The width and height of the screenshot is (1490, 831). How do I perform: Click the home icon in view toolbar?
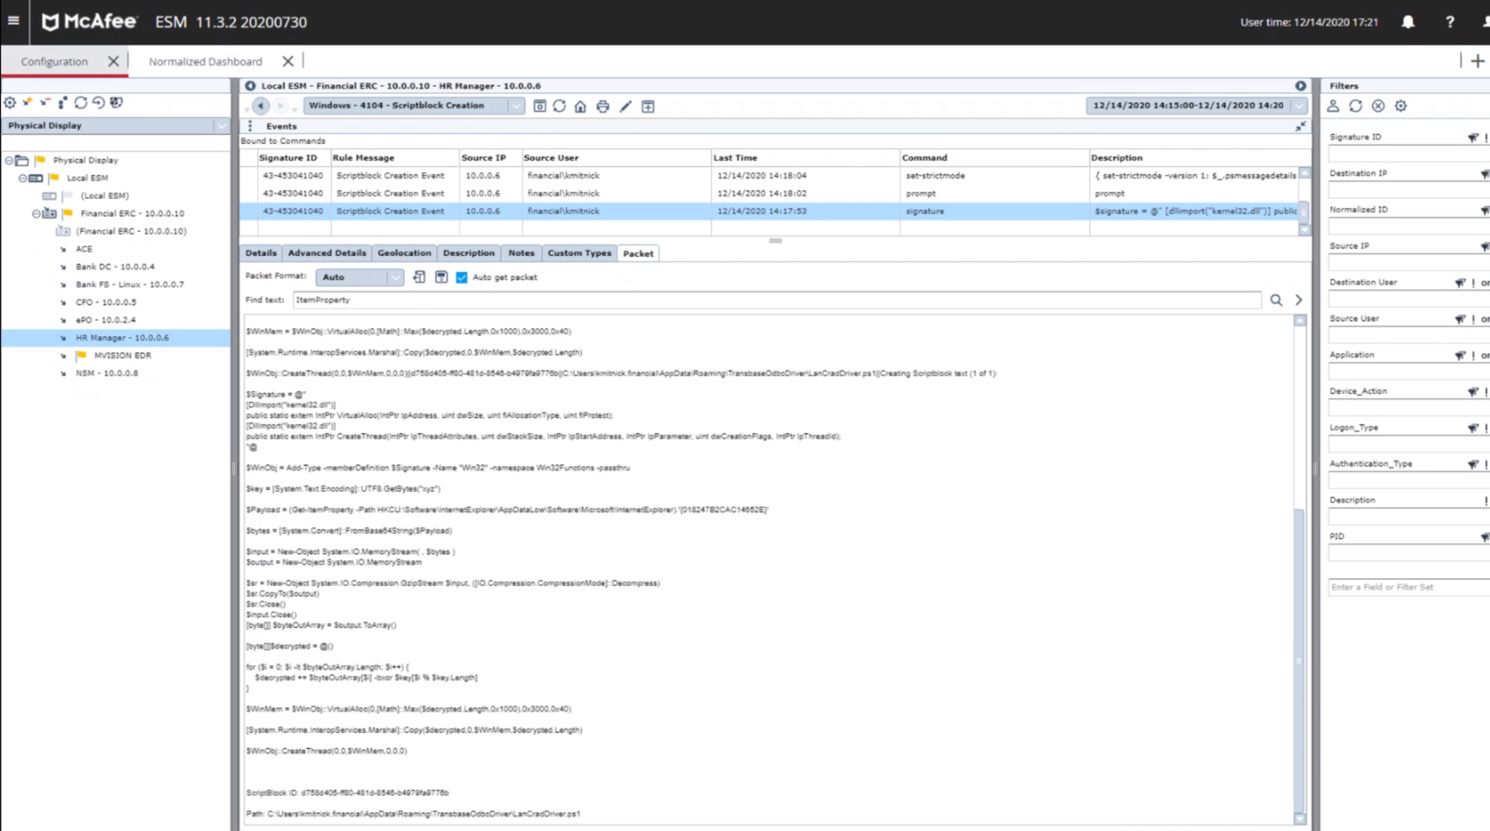click(580, 106)
